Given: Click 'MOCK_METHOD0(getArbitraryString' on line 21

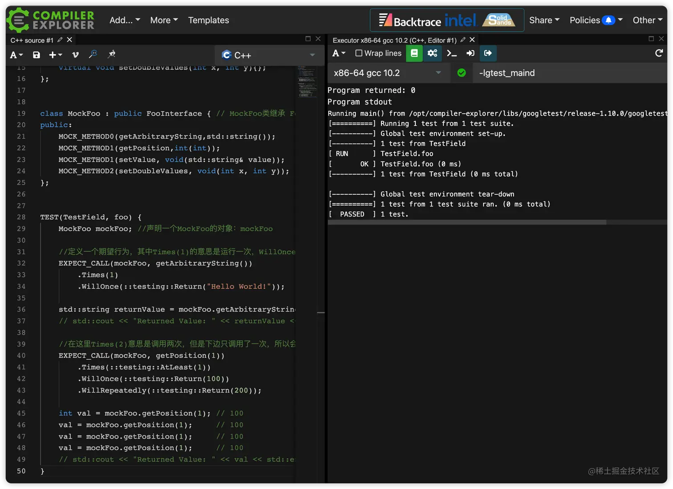Looking at the screenshot, I should (130, 137).
